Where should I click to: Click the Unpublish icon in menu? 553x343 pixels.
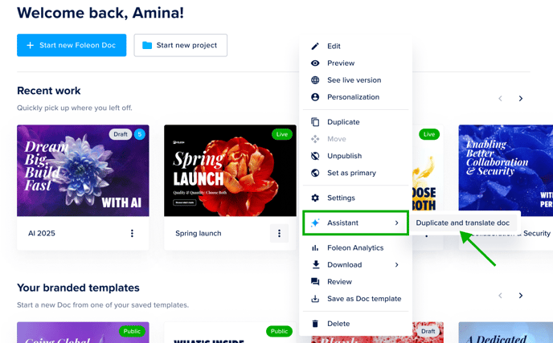315,156
